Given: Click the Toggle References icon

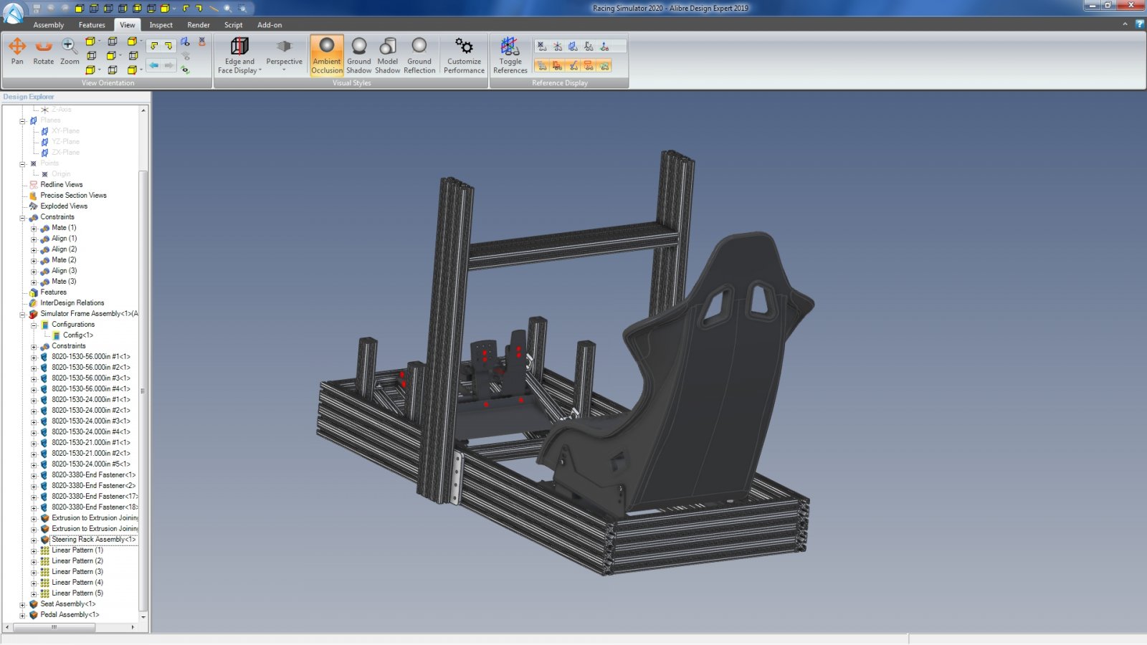Looking at the screenshot, I should tap(510, 54).
